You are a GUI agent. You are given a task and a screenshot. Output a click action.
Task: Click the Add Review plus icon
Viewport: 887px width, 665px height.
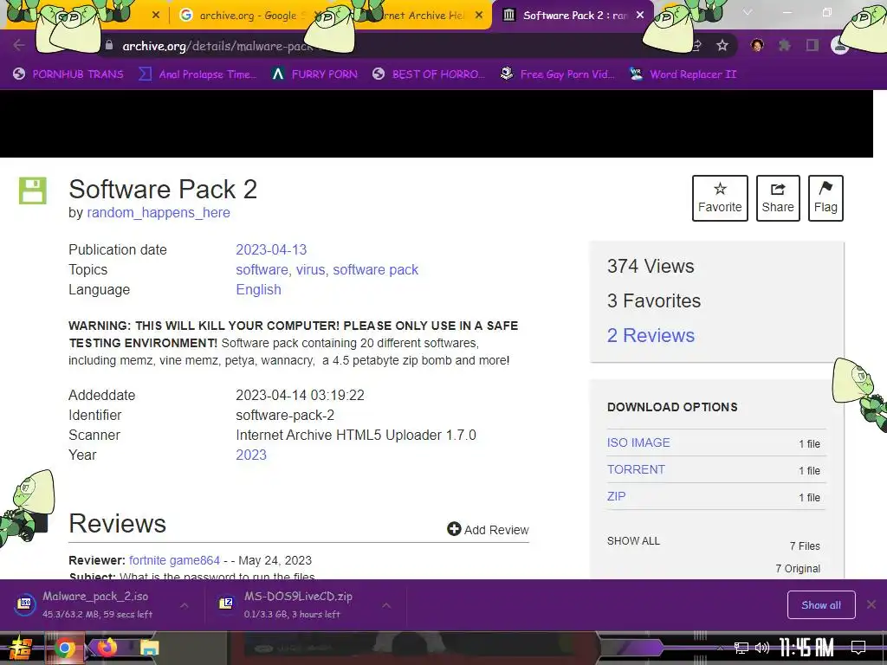click(454, 529)
